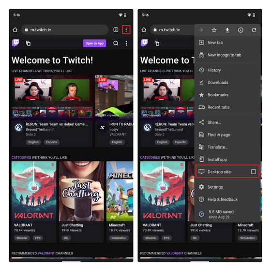Open Recent tabs menu item
This screenshot has height=271, width=271.
pyautogui.click(x=227, y=107)
